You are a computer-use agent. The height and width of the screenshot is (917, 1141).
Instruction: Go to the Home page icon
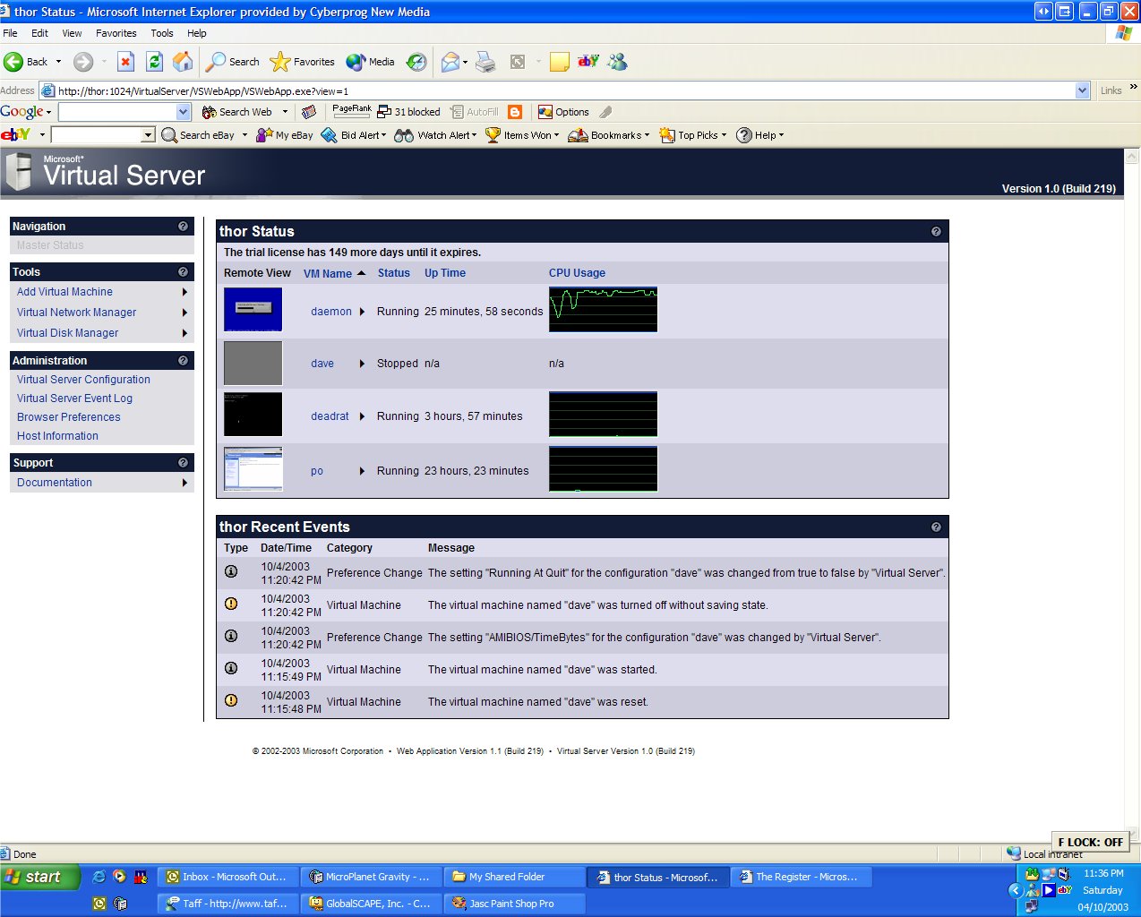[183, 62]
